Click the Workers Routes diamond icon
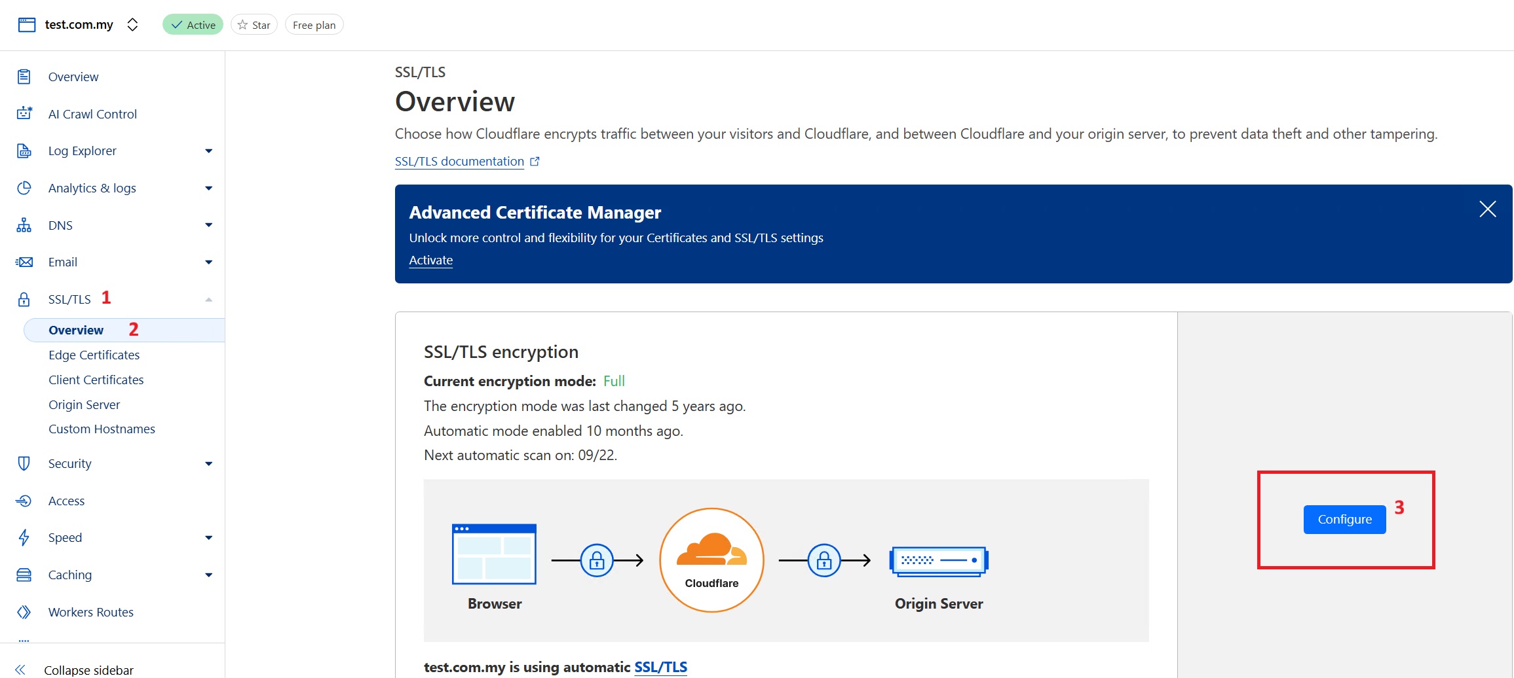Viewport: 1514px width, 678px height. [24, 612]
